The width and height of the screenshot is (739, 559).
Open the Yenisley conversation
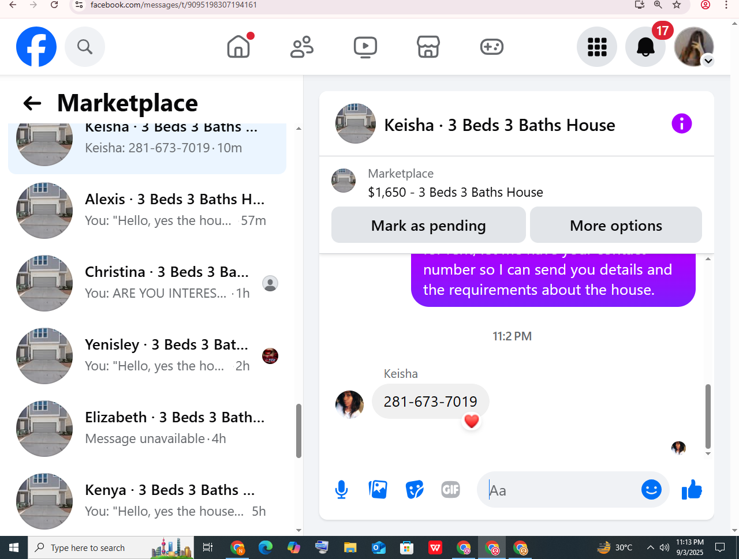pyautogui.click(x=147, y=355)
